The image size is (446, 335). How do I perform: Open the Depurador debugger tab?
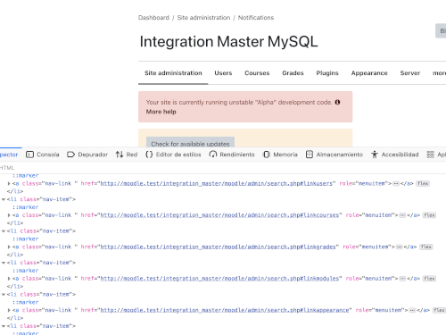point(87,155)
